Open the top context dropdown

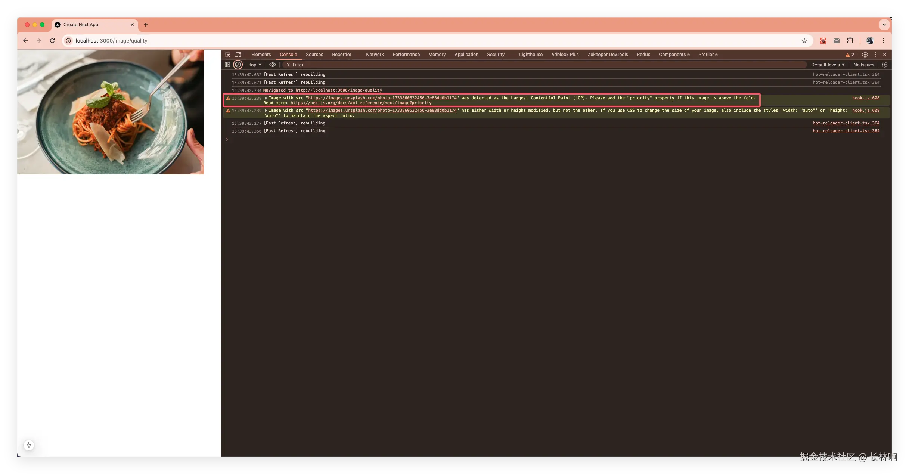pyautogui.click(x=255, y=65)
